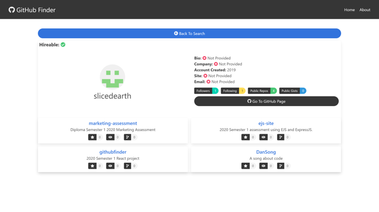Screen dimensions: 379x212
Task: Click the Account Created 2019 text
Action: (215, 70)
